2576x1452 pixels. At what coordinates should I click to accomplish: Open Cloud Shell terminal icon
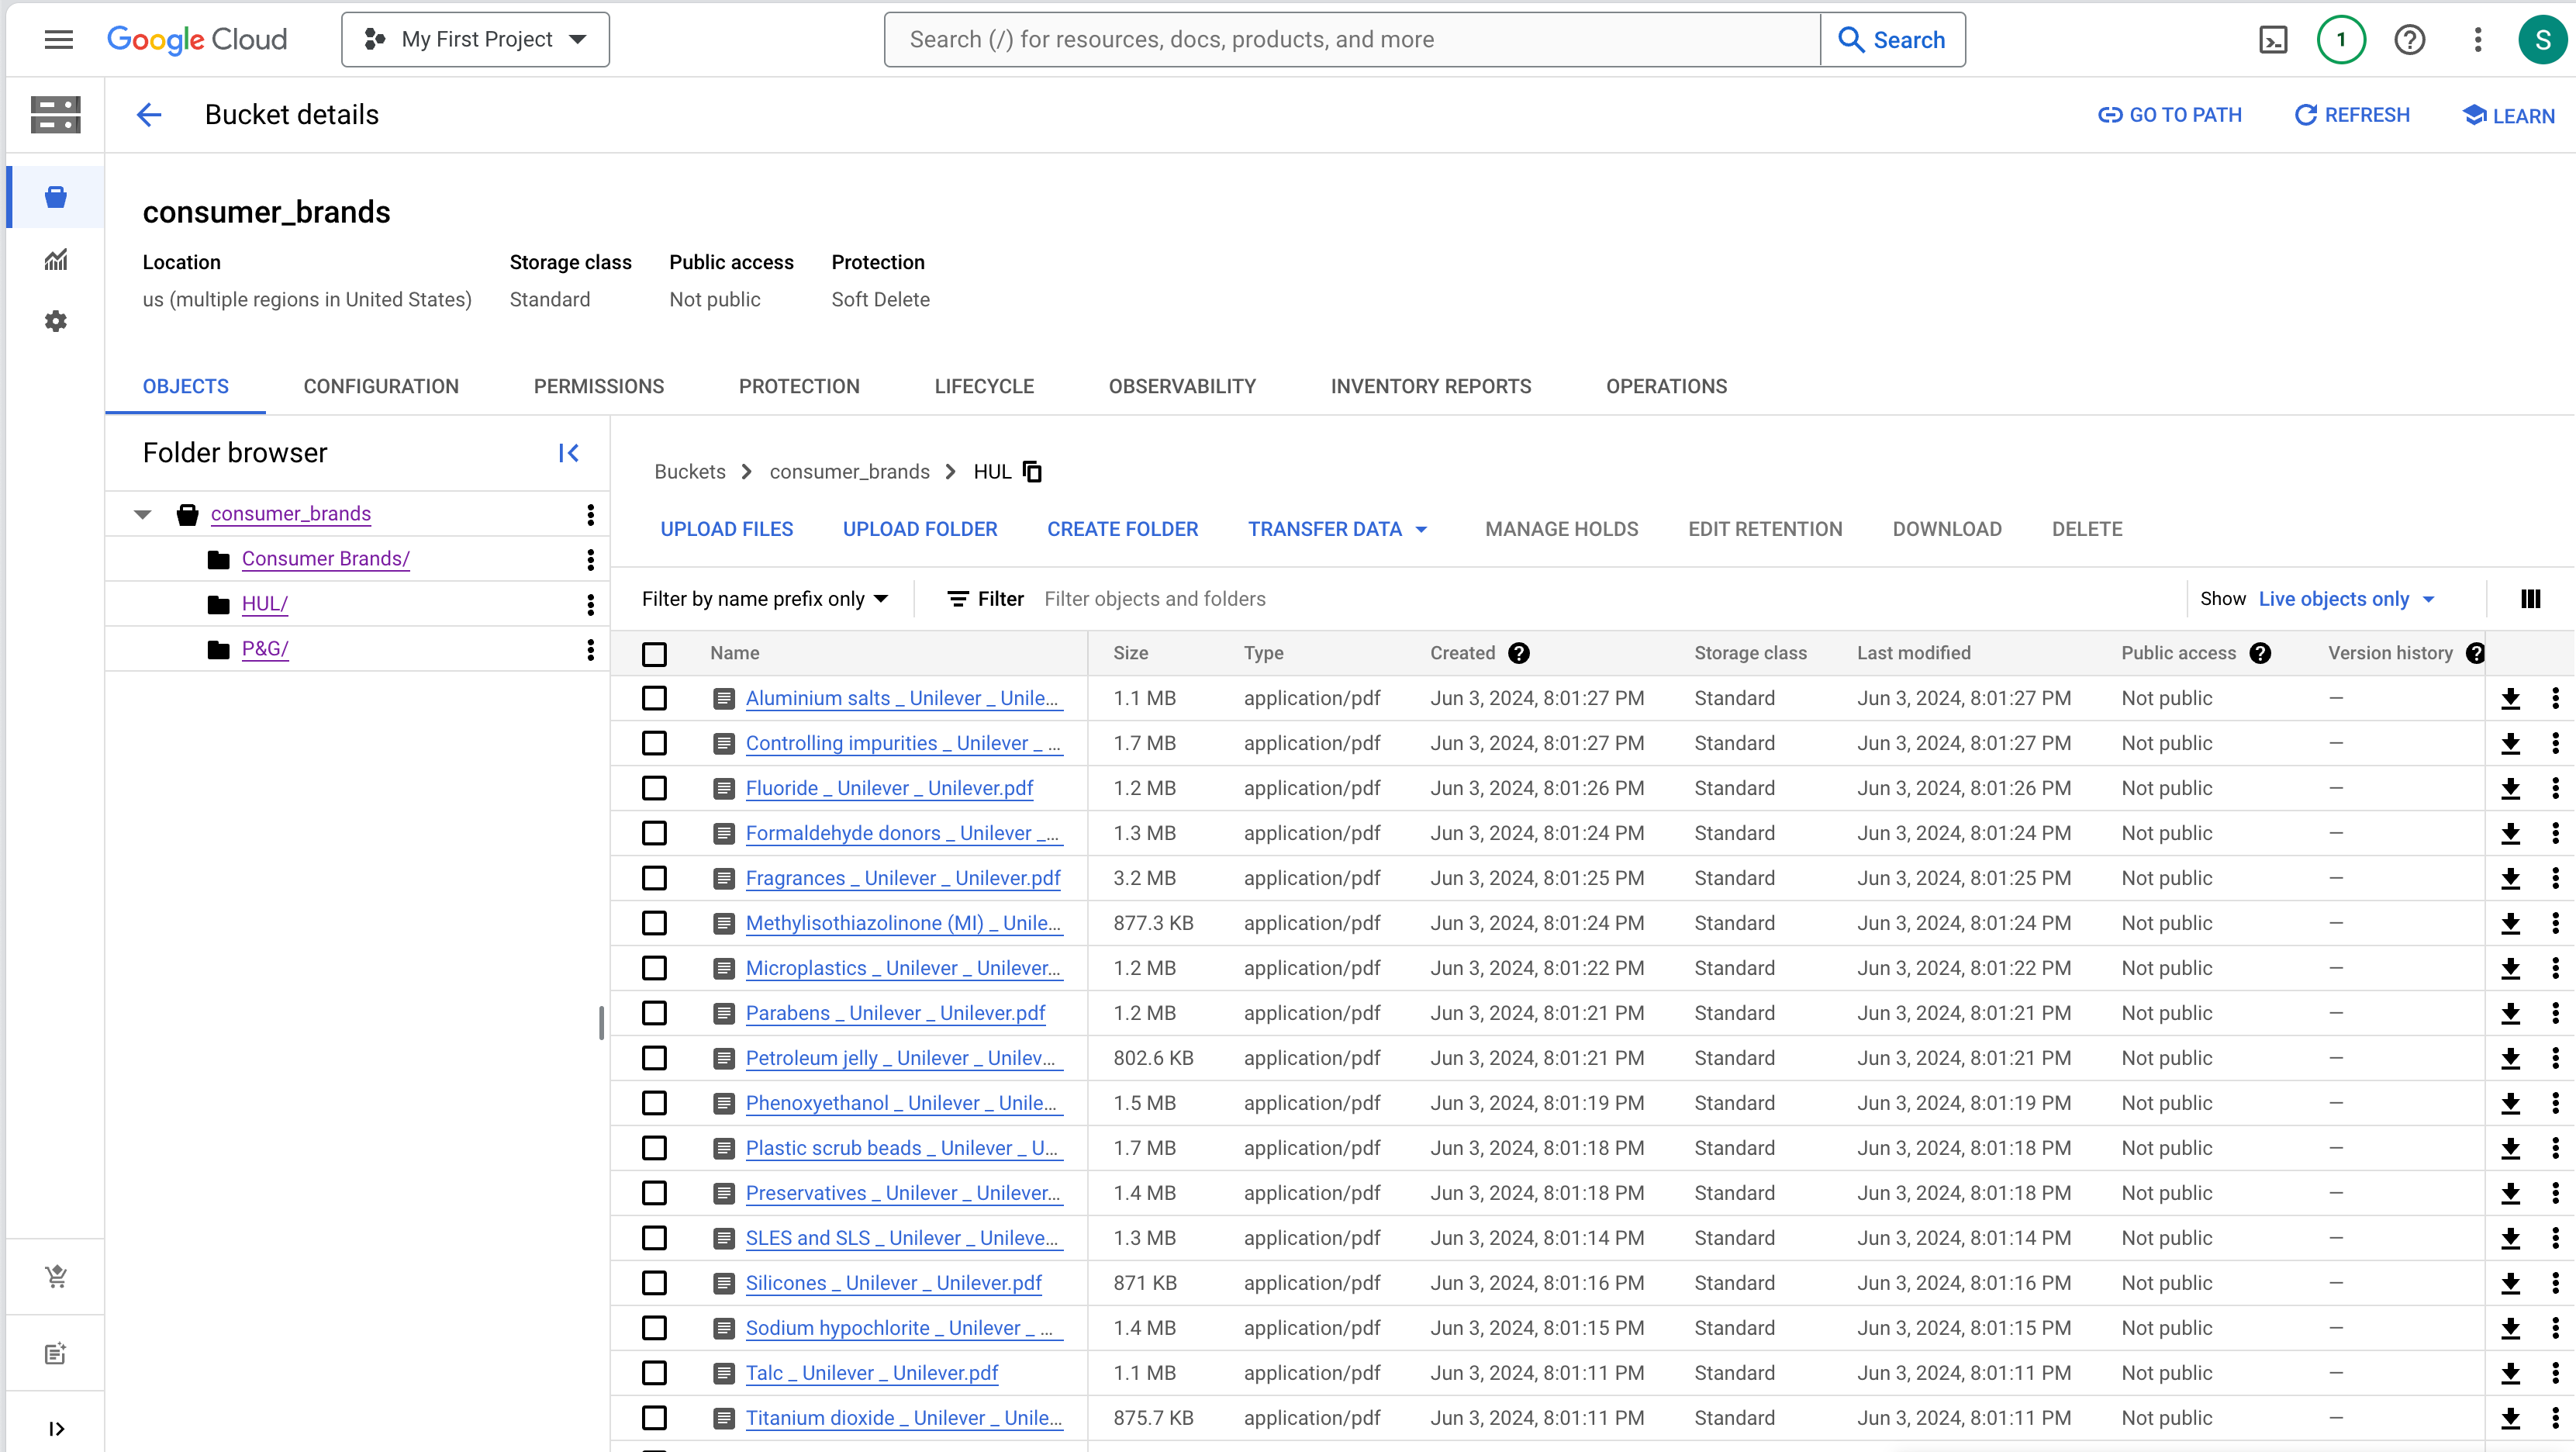coord(2272,40)
